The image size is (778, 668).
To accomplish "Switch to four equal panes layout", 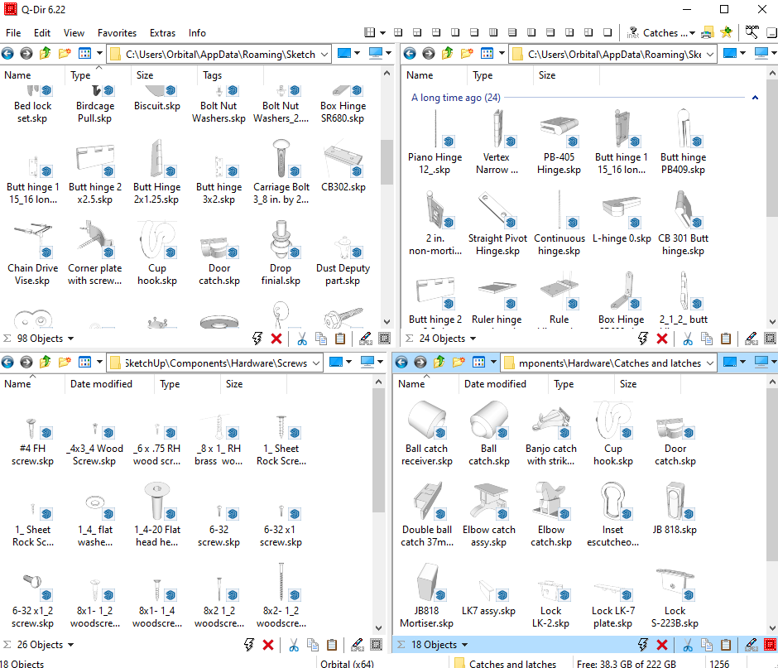I will click(398, 33).
